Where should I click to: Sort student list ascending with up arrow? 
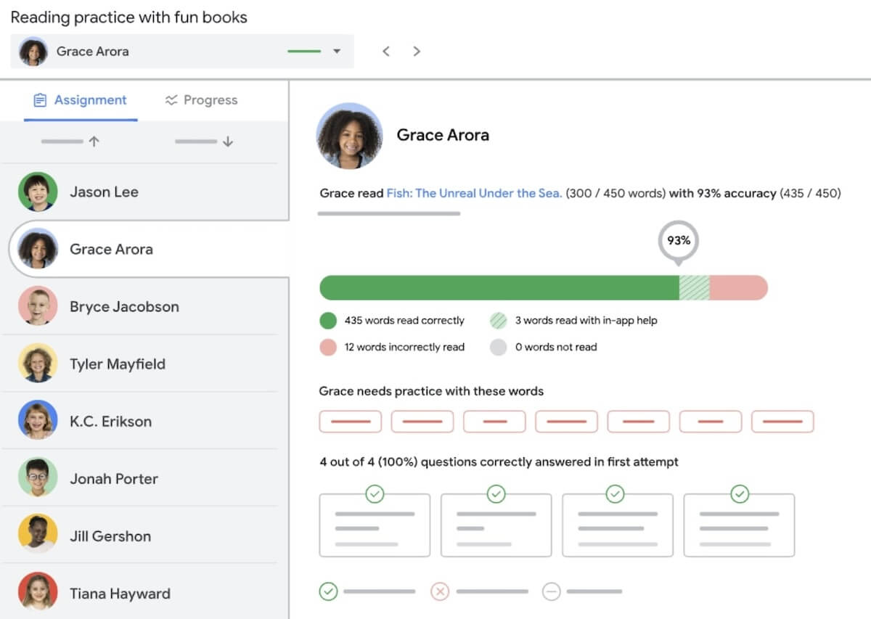click(94, 142)
